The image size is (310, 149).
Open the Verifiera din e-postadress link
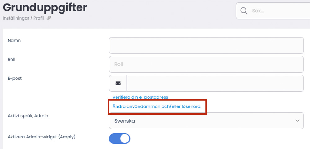[x=140, y=97]
